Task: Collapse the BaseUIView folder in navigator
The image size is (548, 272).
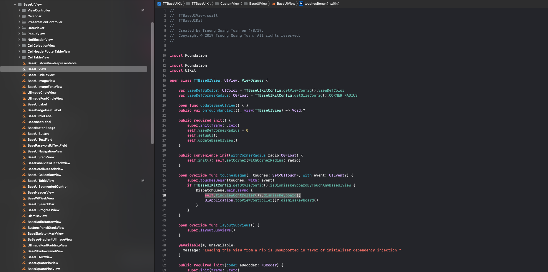Action: (x=15, y=4)
